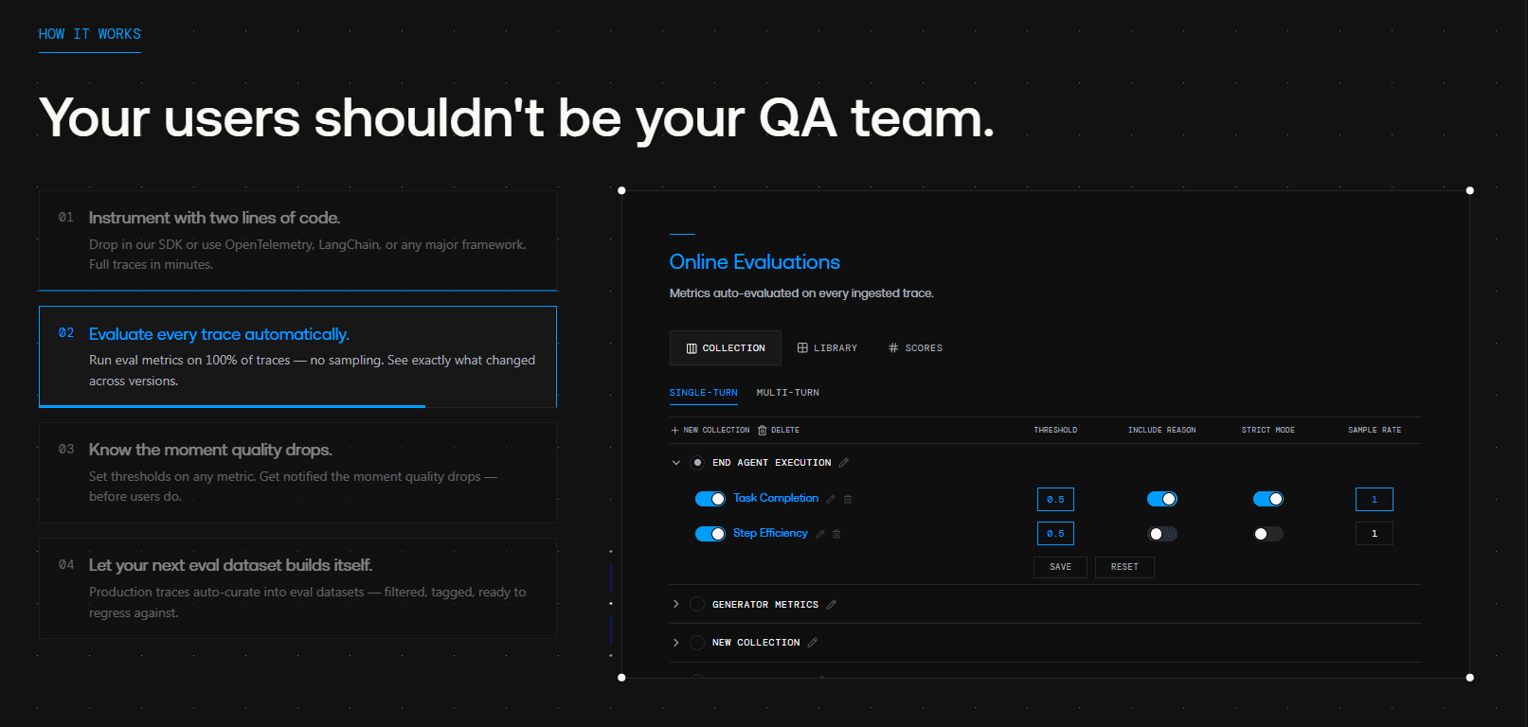Select End Agent Execution radio button
The width and height of the screenshot is (1528, 727).
[697, 463]
